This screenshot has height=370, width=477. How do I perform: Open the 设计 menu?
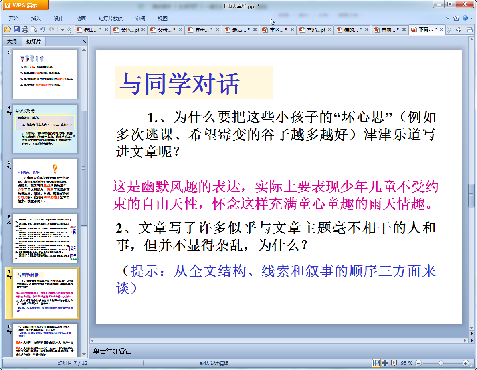click(x=59, y=18)
